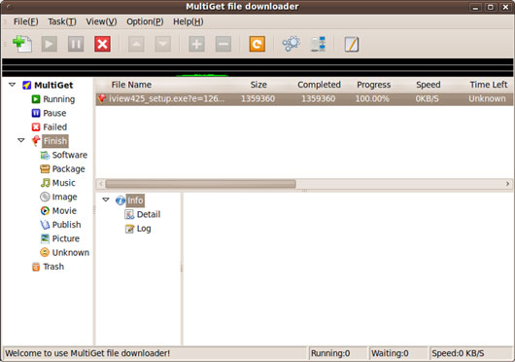The height and width of the screenshot is (362, 515).
Task: Select the Log item under Info
Action: 138,229
